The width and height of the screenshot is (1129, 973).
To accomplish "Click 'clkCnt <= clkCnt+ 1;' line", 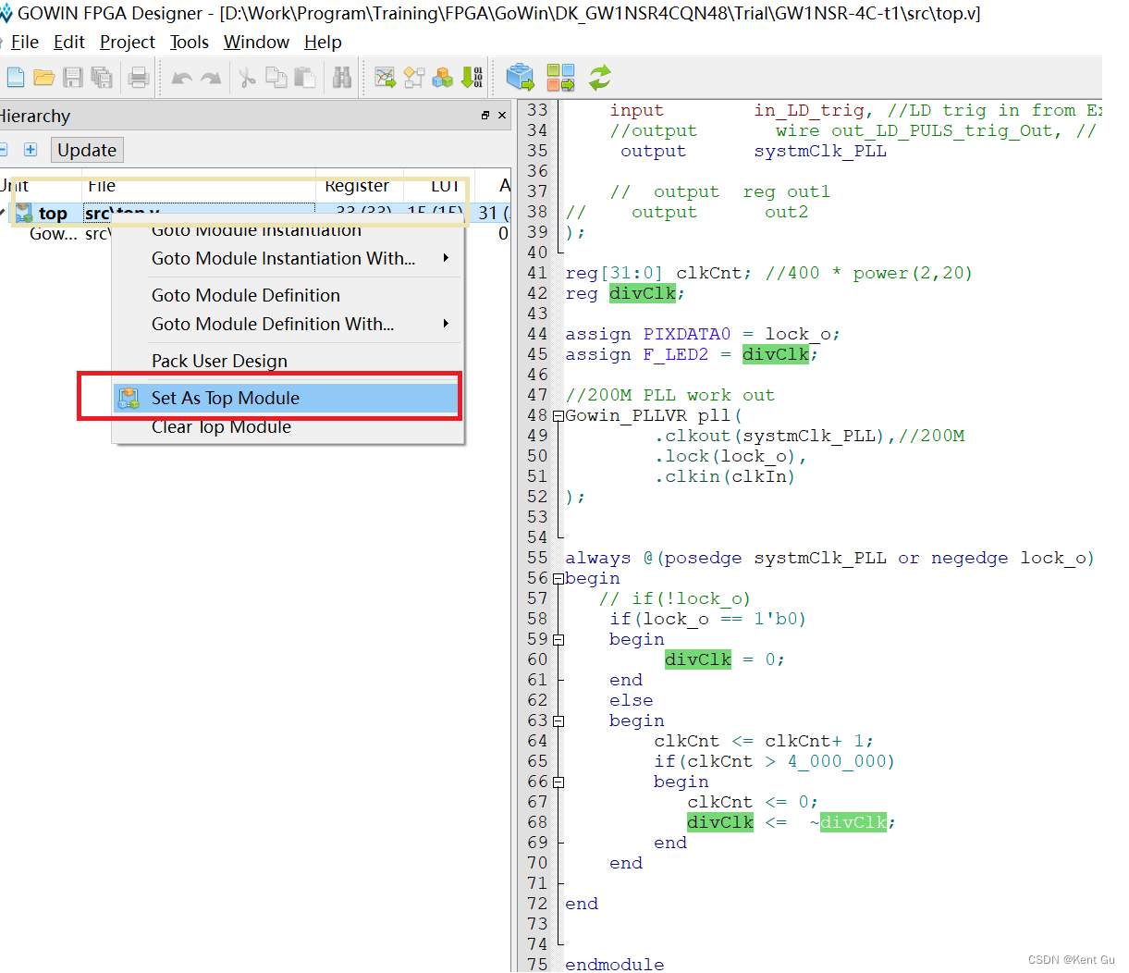I will 764,741.
